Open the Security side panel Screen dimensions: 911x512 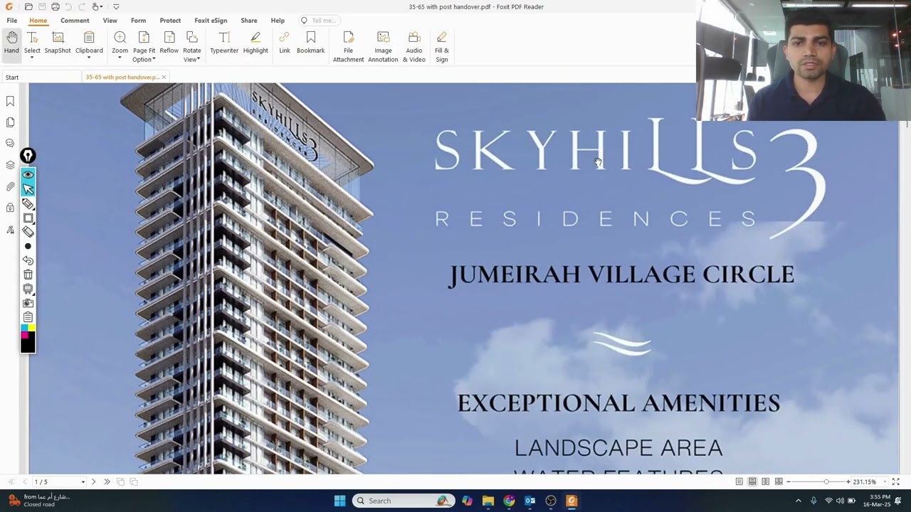(10, 208)
